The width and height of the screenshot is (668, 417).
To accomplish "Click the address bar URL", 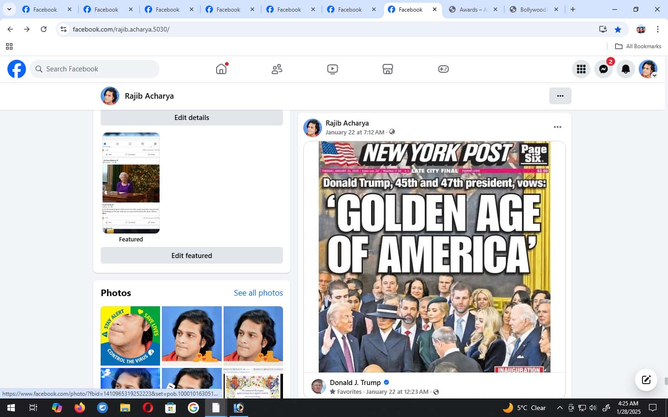I will coord(121,29).
